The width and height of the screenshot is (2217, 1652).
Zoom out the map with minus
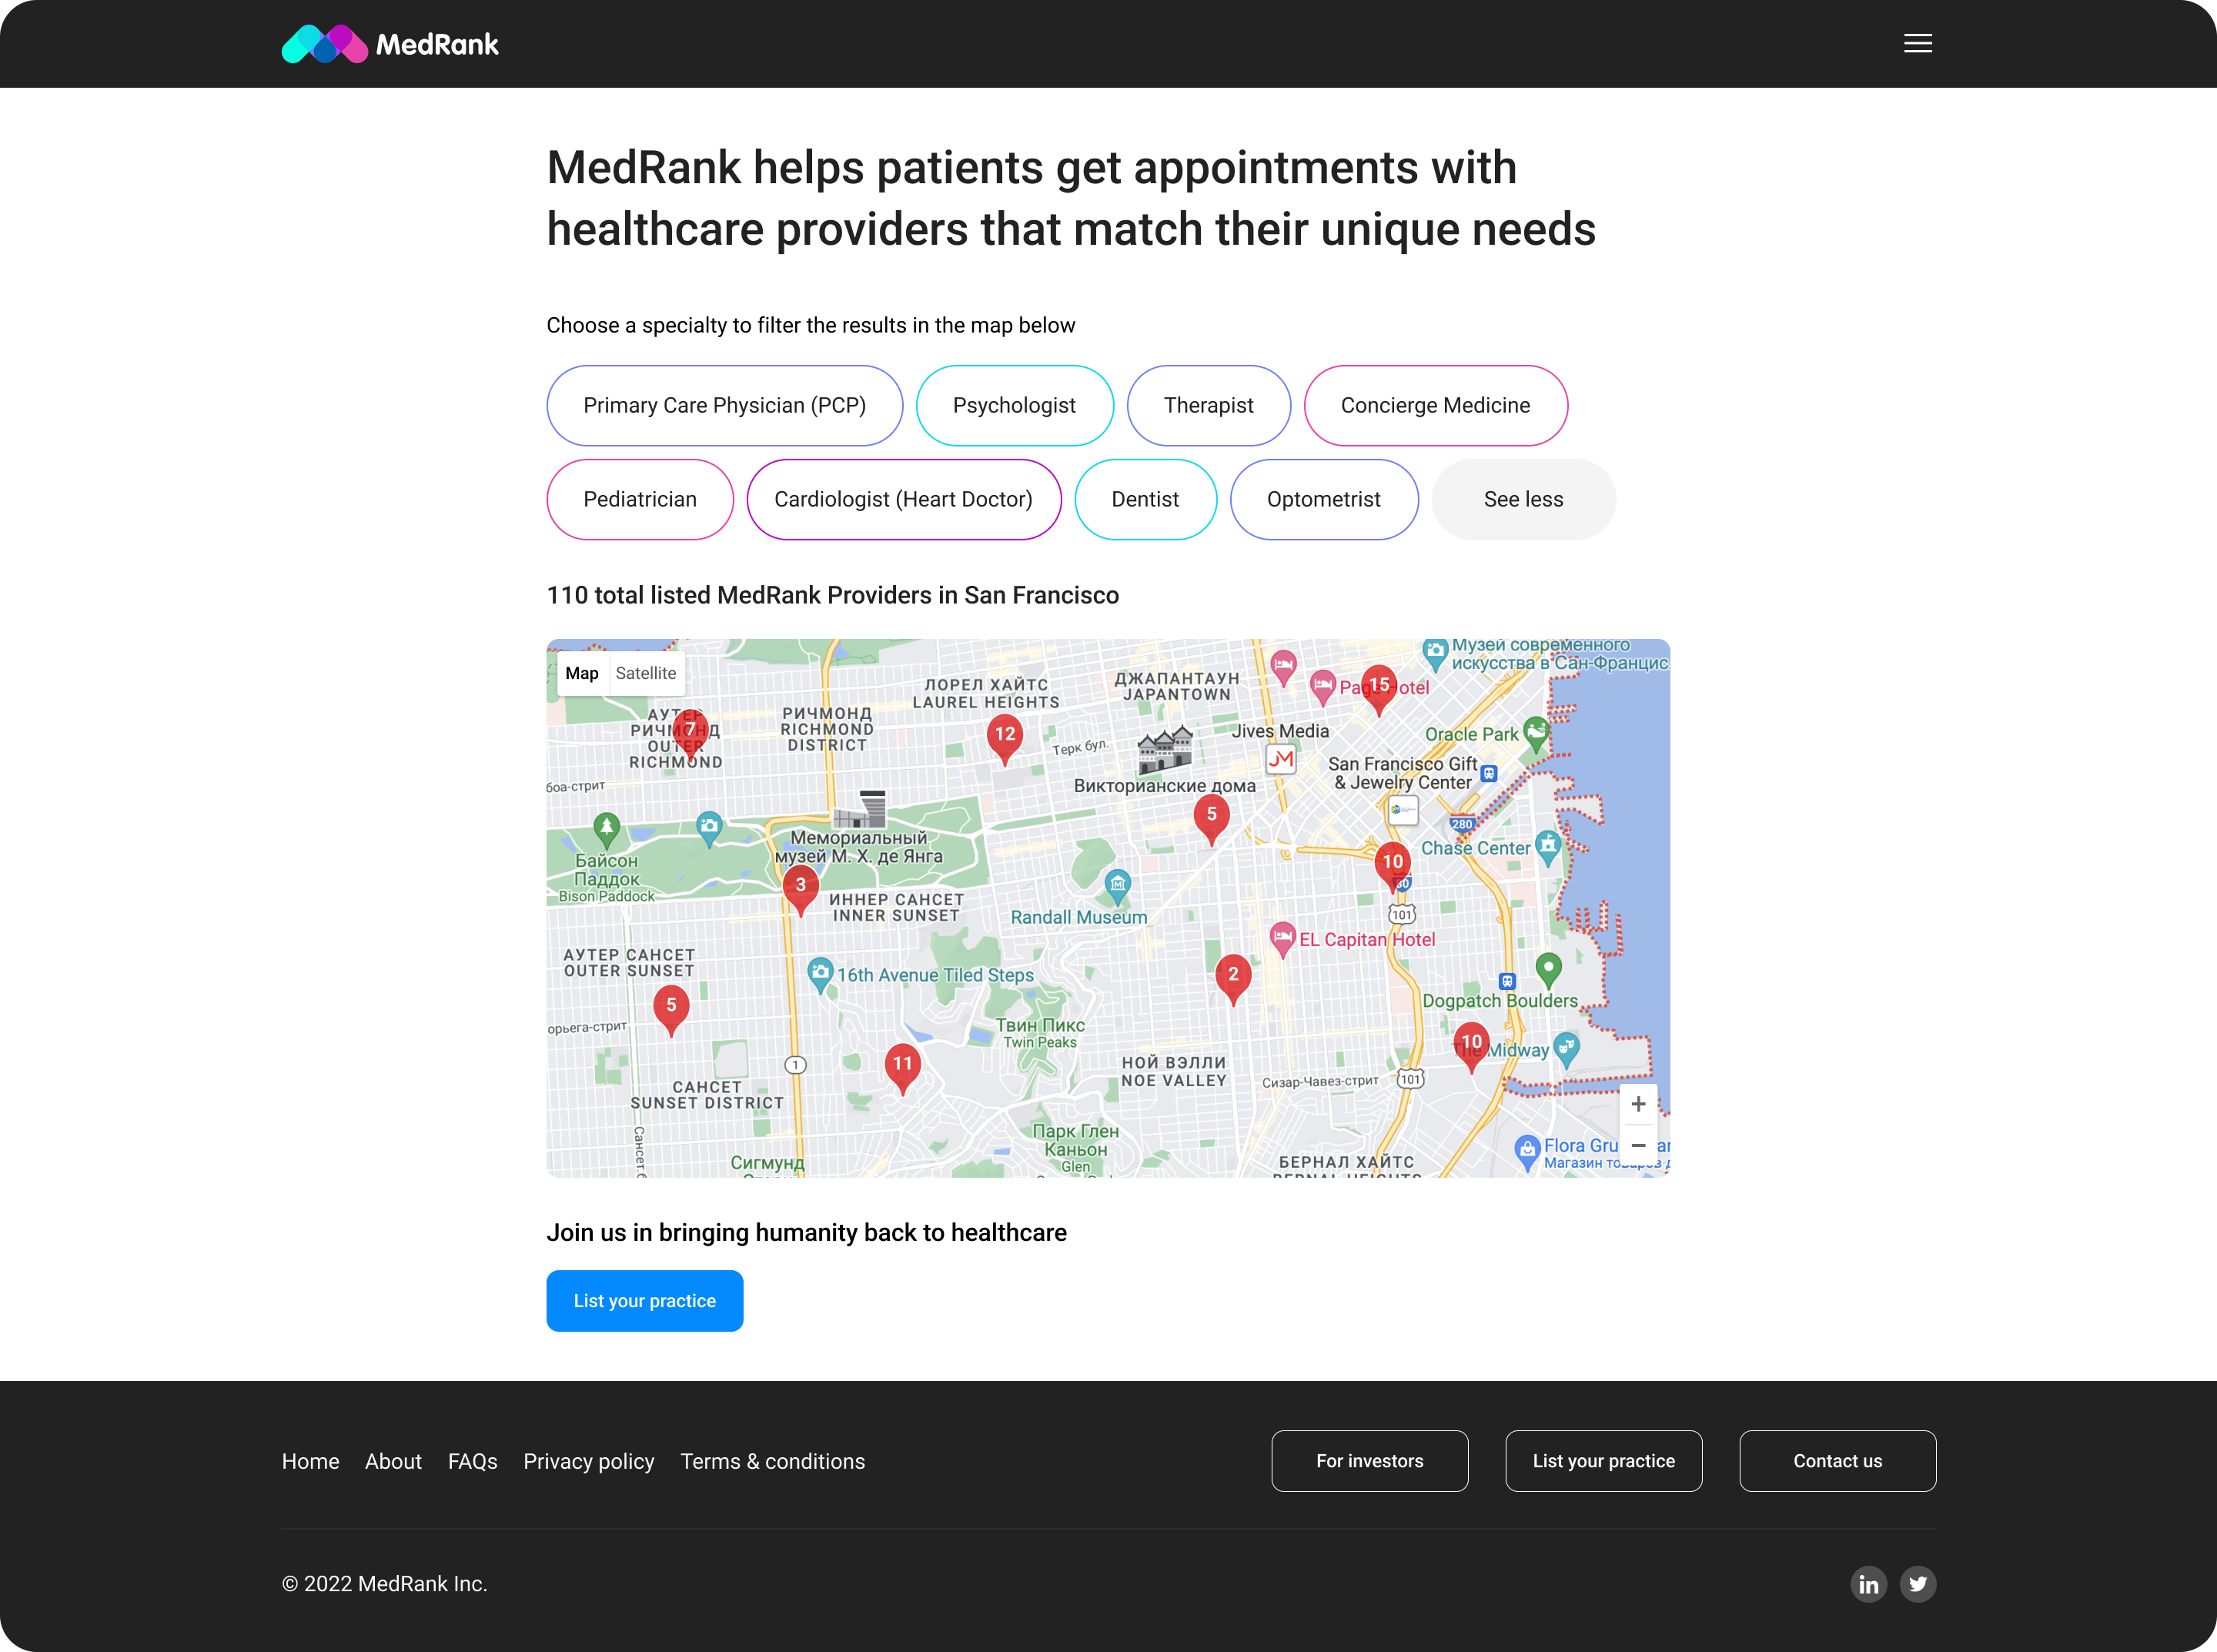point(1638,1146)
